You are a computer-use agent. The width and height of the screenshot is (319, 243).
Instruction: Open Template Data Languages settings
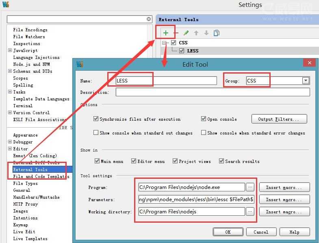pyautogui.click(x=41, y=99)
